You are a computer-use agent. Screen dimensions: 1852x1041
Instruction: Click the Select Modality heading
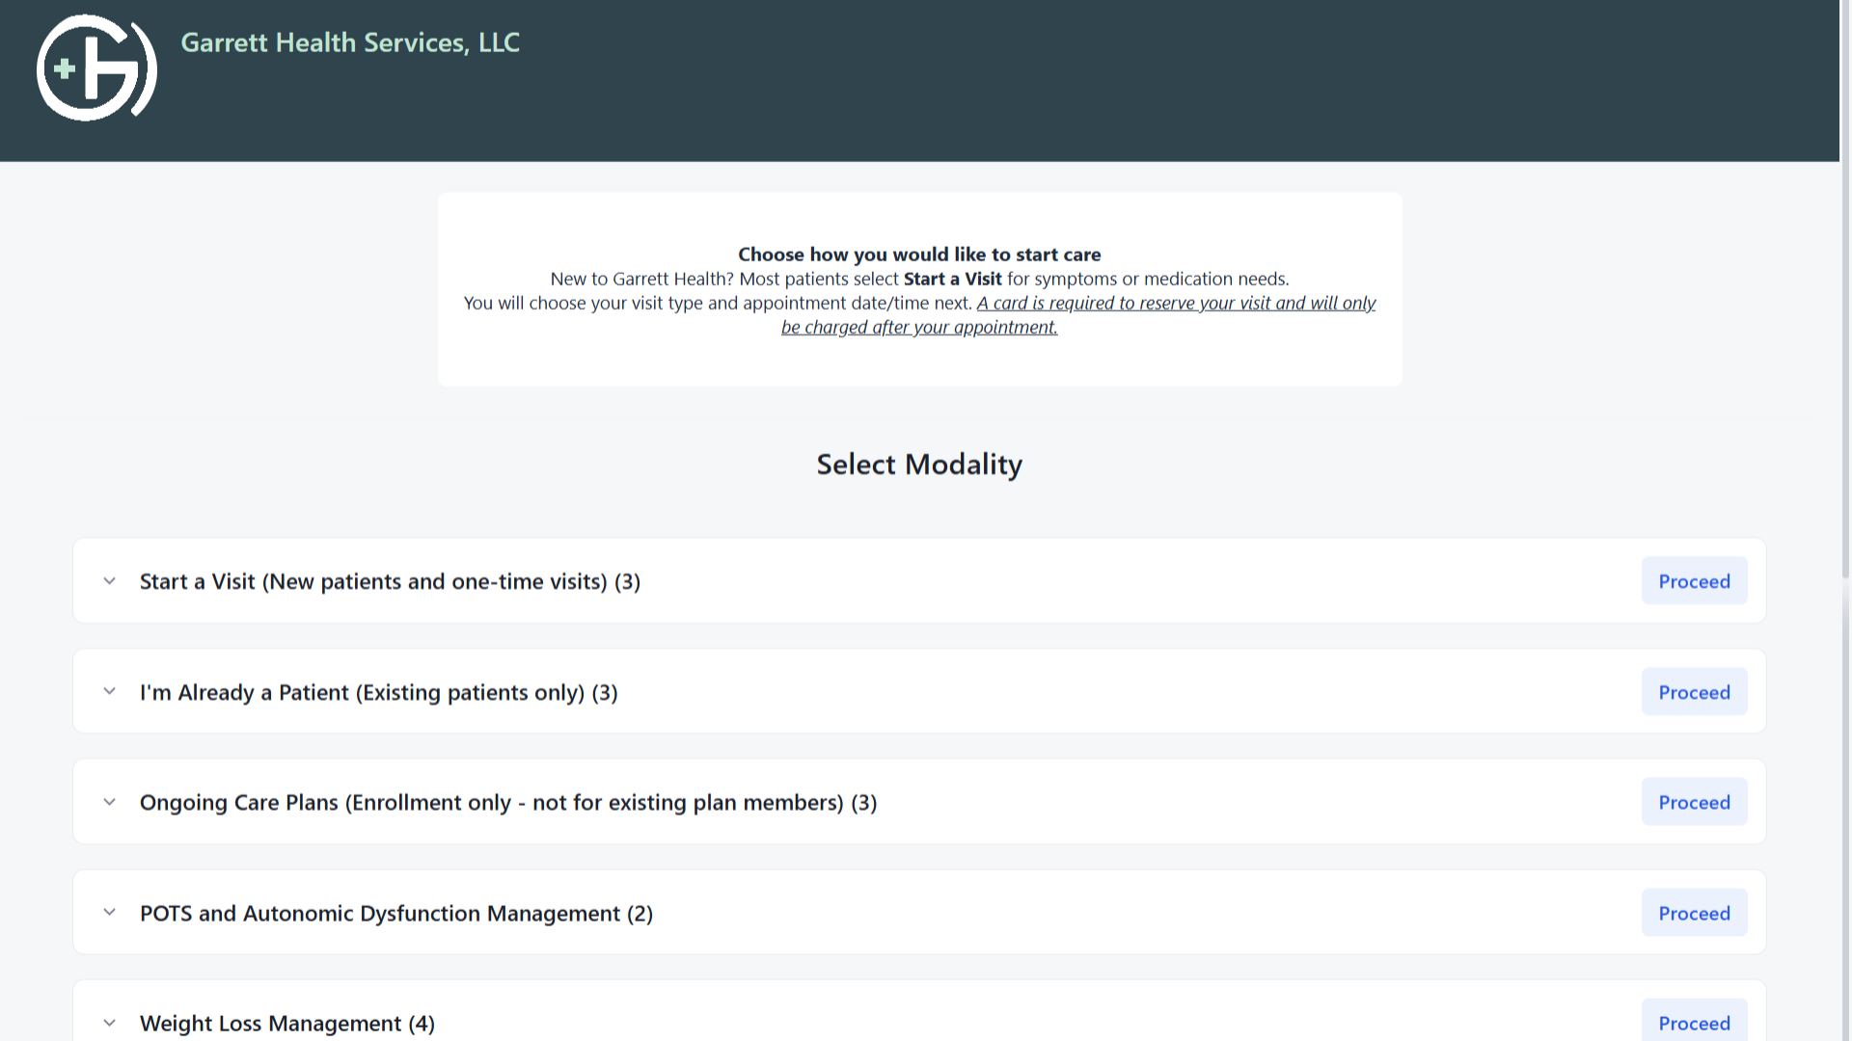(919, 465)
